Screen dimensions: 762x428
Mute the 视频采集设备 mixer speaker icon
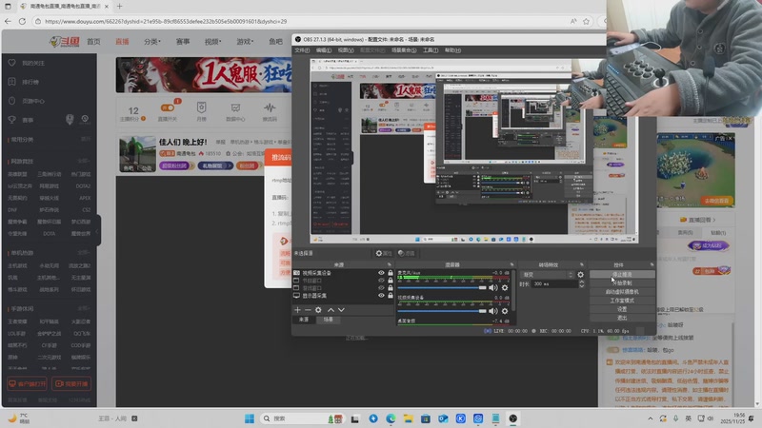[493, 311]
